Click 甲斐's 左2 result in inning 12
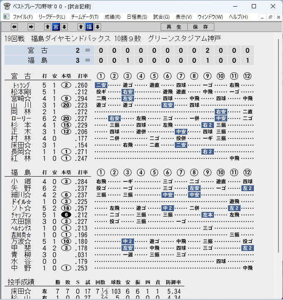The height and width of the screenshot is (300, 283). coord(248,248)
